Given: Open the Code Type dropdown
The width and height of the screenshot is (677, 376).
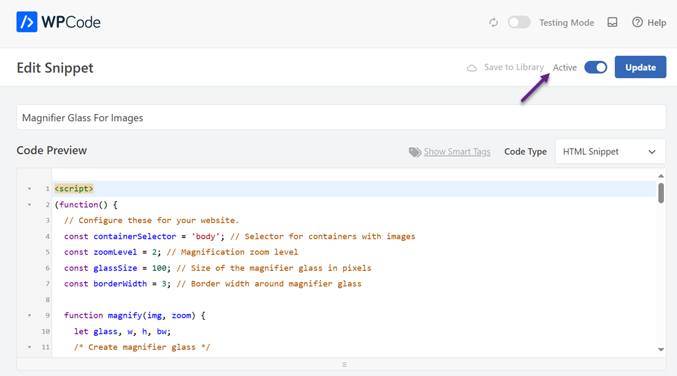Looking at the screenshot, I should [610, 152].
